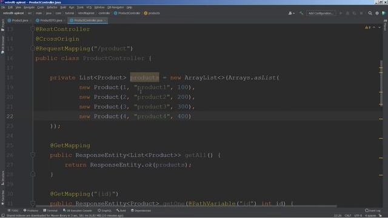
Task: Open the Code menu
Action: pyautogui.click(x=41, y=7)
